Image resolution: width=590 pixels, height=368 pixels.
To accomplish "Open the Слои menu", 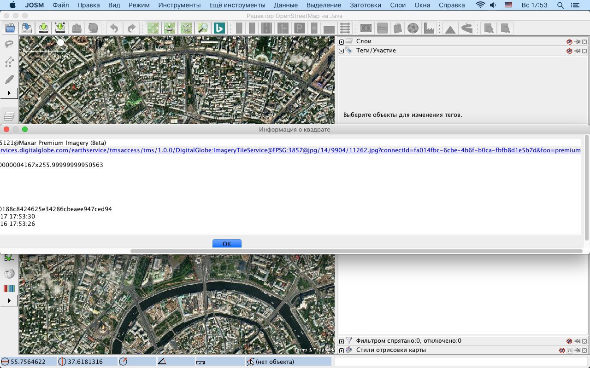I will point(398,5).
